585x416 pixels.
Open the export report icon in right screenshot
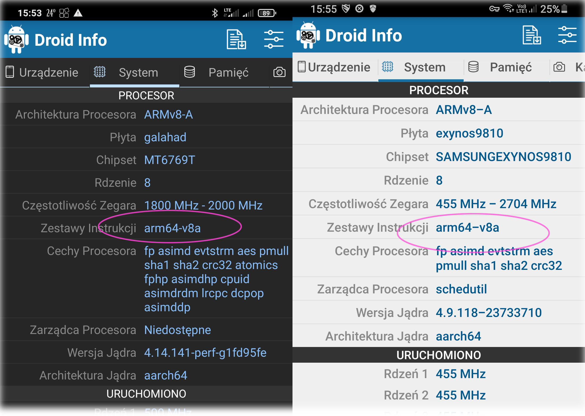(x=532, y=35)
